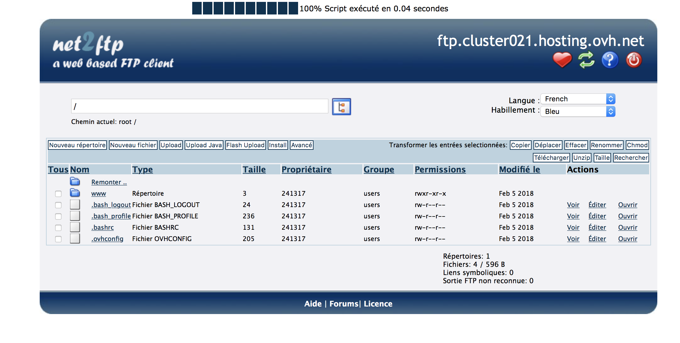Click the directory path input field
The image size is (680, 343).
[199, 106]
